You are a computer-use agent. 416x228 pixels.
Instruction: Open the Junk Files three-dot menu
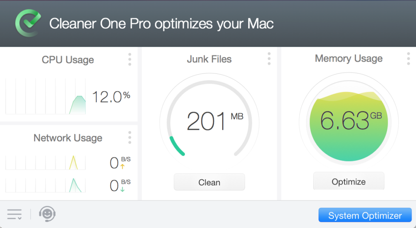pos(269,58)
